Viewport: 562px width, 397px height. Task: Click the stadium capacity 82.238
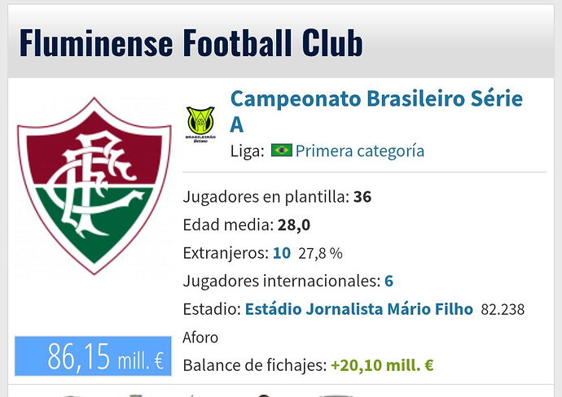tap(503, 310)
